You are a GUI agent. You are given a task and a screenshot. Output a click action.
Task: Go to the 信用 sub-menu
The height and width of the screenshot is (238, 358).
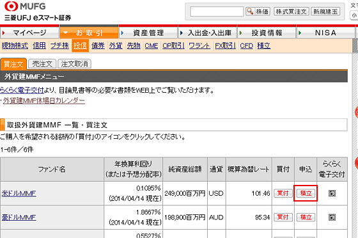tap(39, 45)
